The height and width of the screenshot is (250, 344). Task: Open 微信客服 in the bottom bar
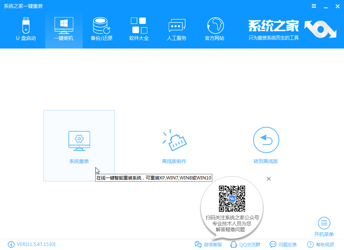coord(208,244)
